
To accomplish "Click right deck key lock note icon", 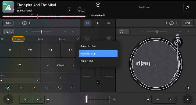I will coord(142,32).
